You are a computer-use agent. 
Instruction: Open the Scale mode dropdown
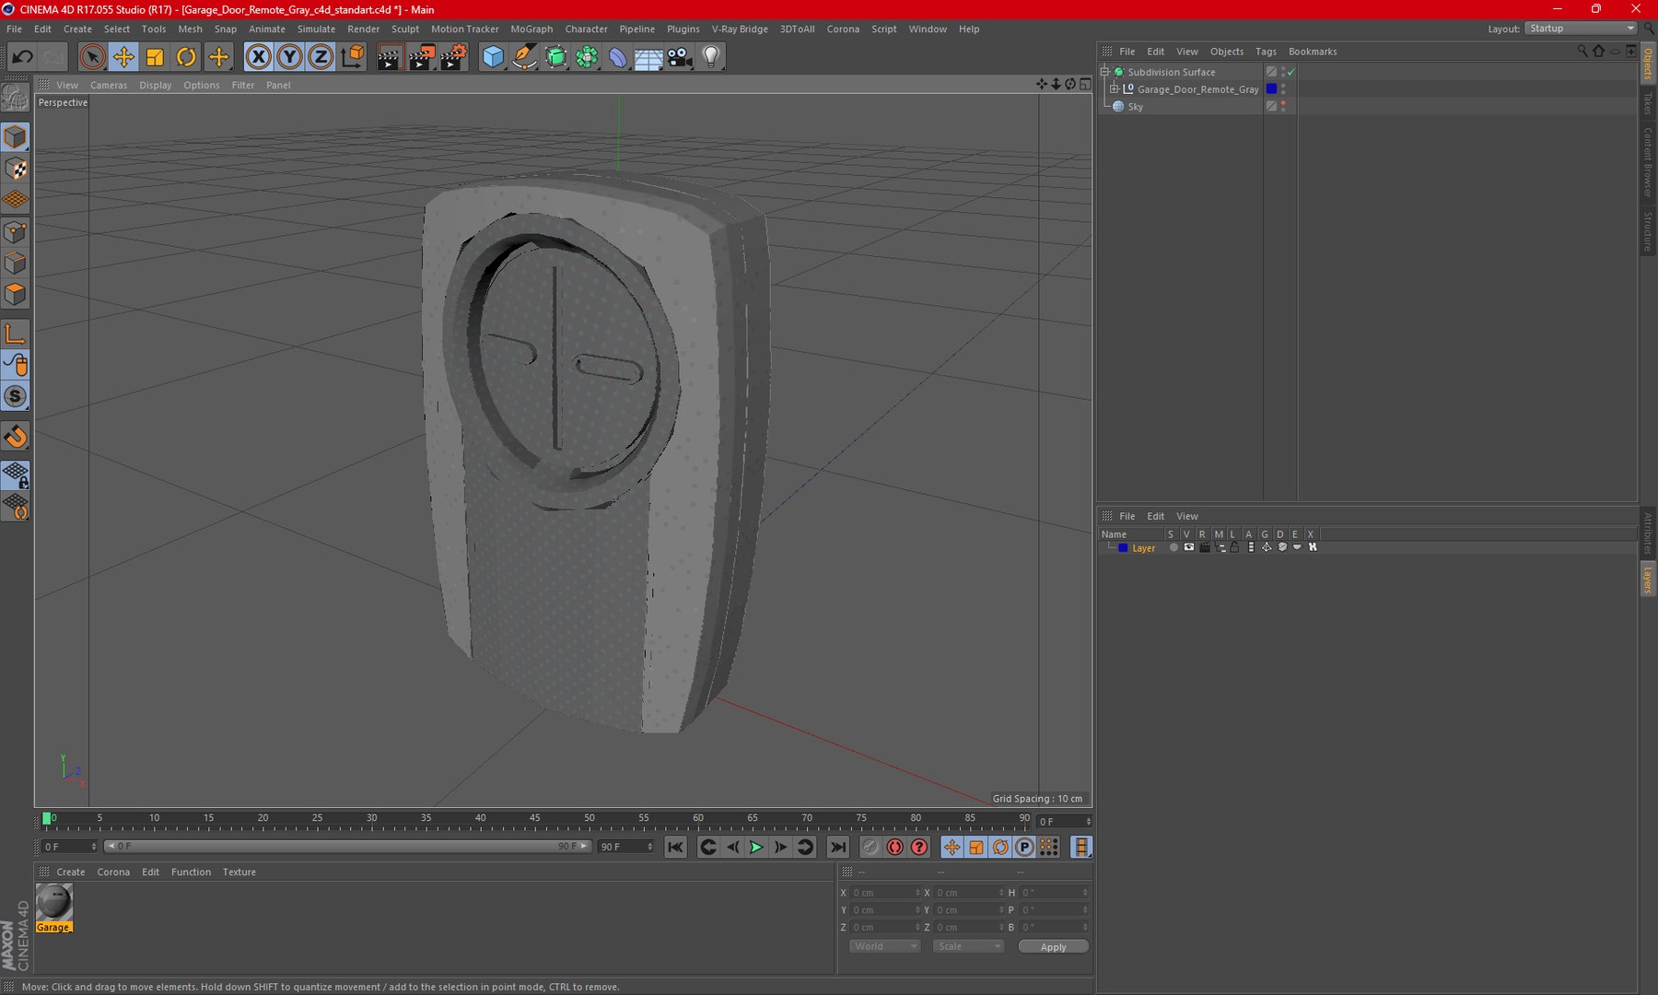point(967,946)
